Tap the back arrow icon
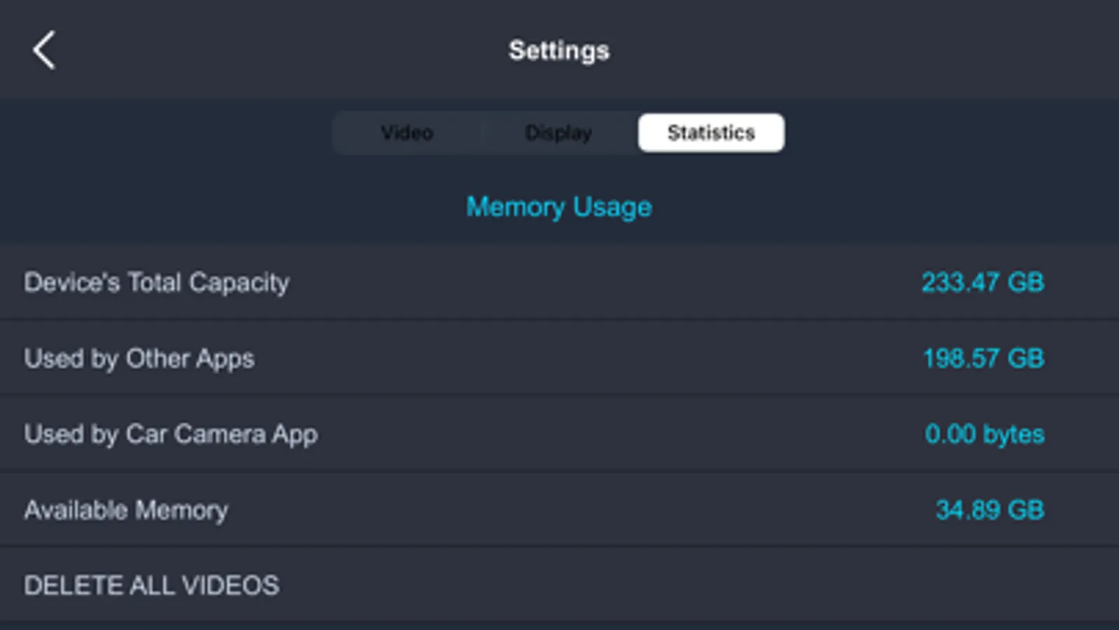Screen dimensions: 1119x630 (x=44, y=50)
